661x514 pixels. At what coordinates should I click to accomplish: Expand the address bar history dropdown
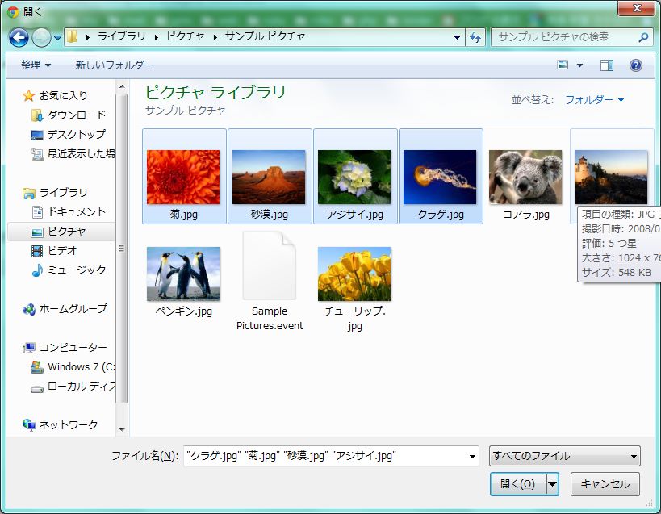[457, 37]
